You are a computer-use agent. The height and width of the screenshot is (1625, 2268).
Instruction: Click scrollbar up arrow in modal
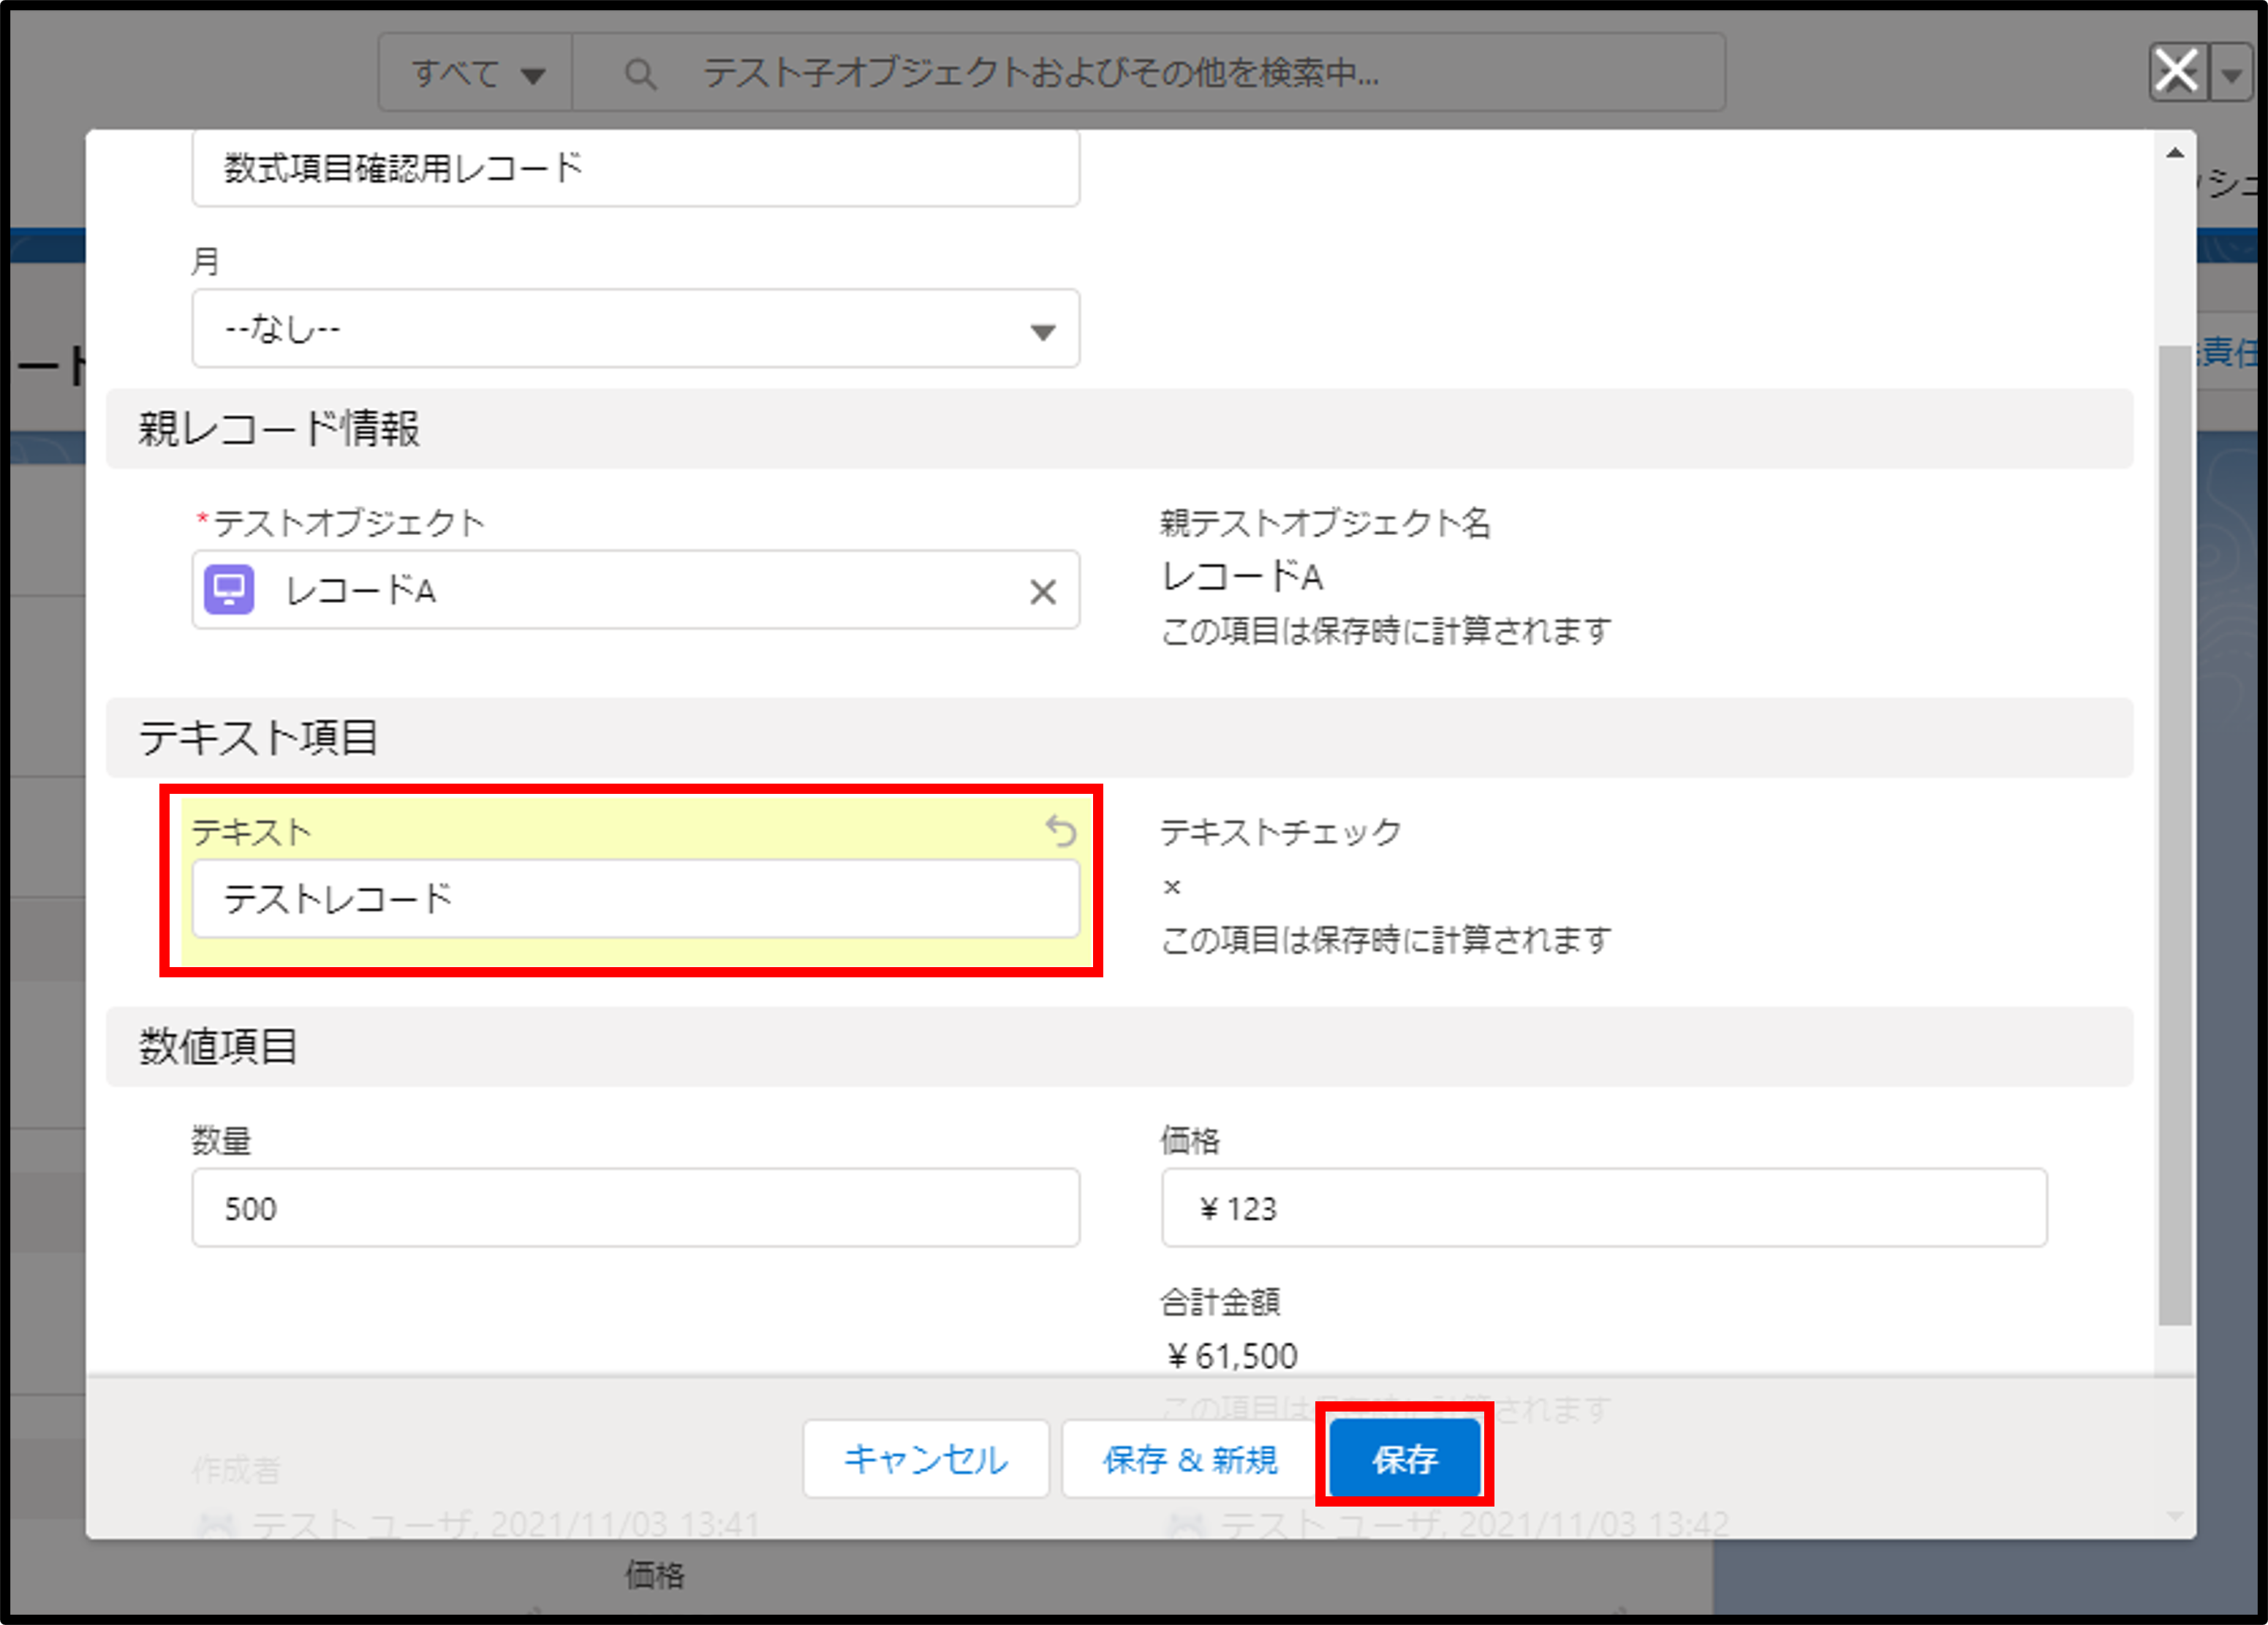click(x=2174, y=154)
